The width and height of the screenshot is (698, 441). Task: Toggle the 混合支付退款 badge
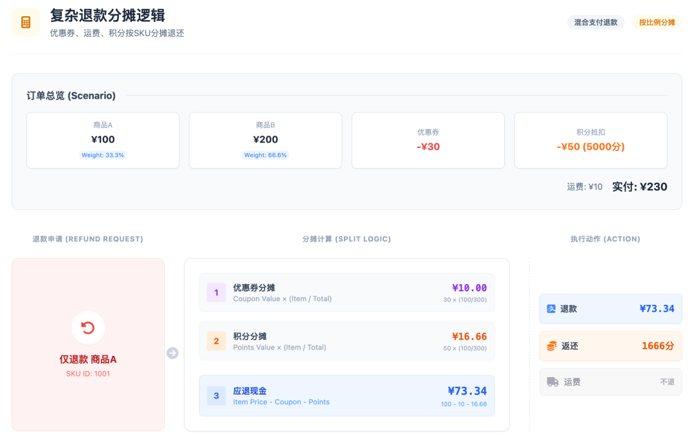(x=595, y=21)
